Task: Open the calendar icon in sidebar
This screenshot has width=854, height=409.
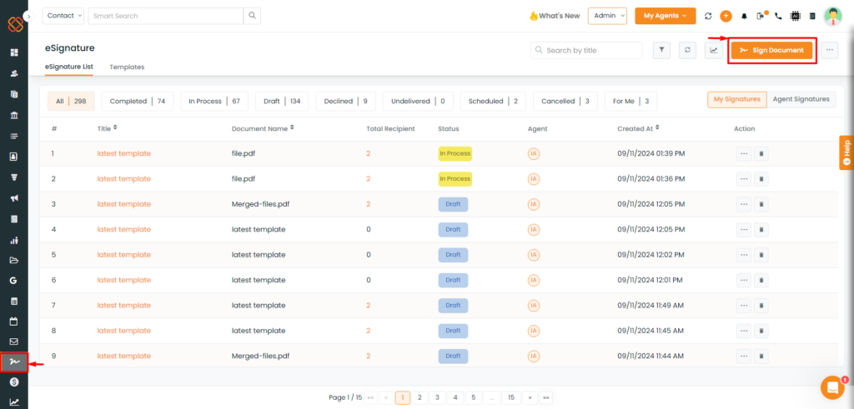Action: [x=14, y=322]
